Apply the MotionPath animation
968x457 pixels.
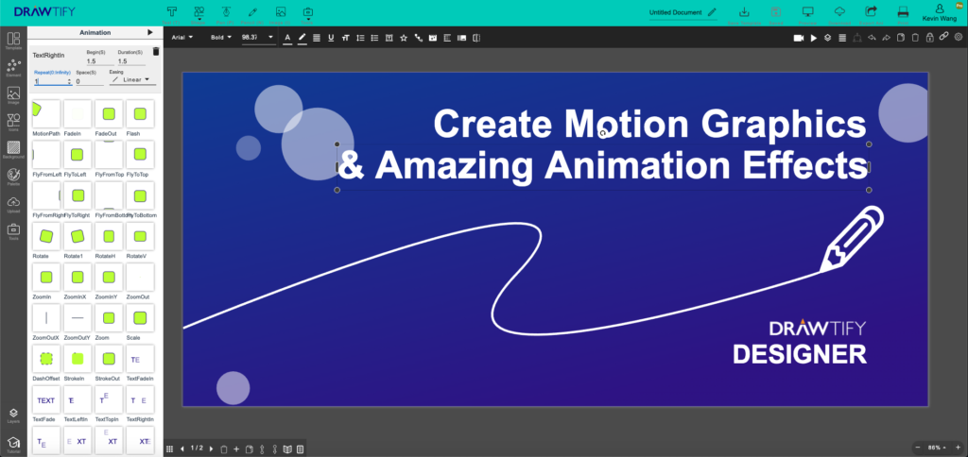[46, 113]
